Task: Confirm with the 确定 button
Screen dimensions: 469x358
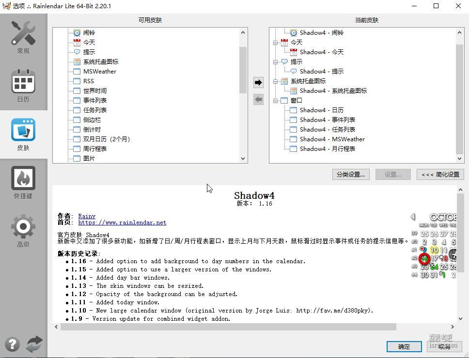Action: (x=404, y=347)
